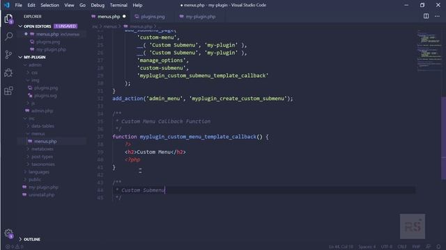Image resolution: width=446 pixels, height=250 pixels.
Task: Open the Terminal menu
Action: pyautogui.click(x=118, y=5)
